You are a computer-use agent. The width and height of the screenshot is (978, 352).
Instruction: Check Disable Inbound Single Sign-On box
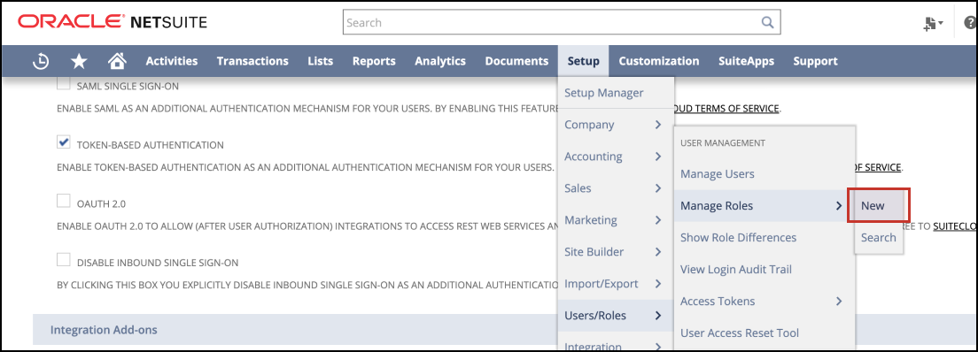point(64,259)
